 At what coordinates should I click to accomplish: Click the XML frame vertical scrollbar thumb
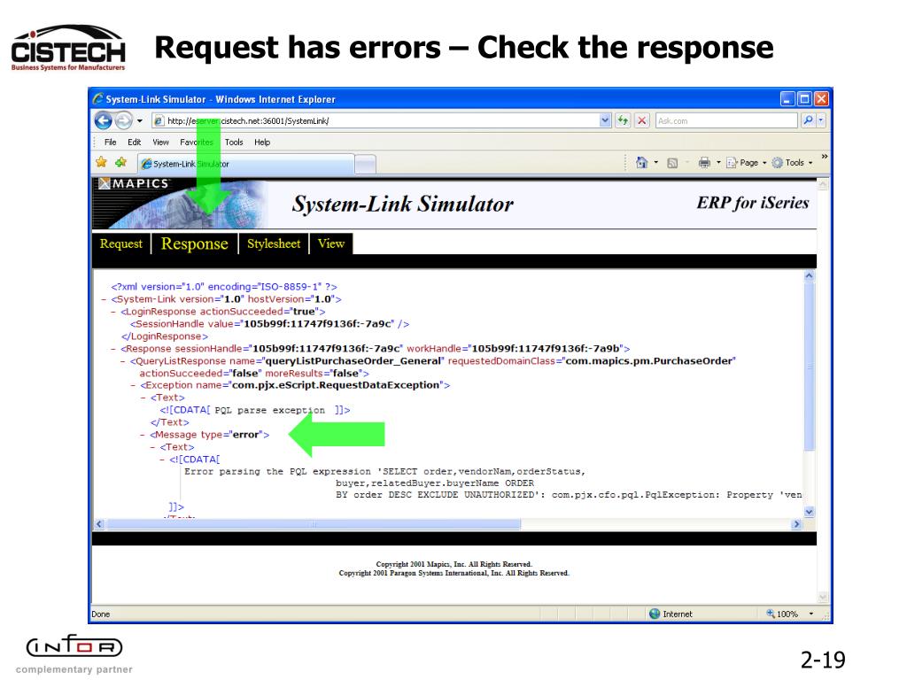click(810, 366)
